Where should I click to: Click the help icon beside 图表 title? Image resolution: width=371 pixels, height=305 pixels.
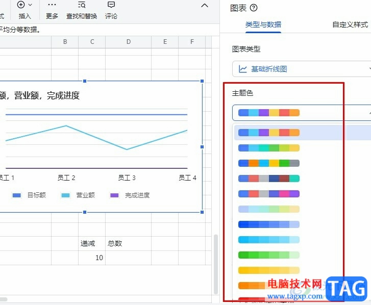(x=254, y=8)
